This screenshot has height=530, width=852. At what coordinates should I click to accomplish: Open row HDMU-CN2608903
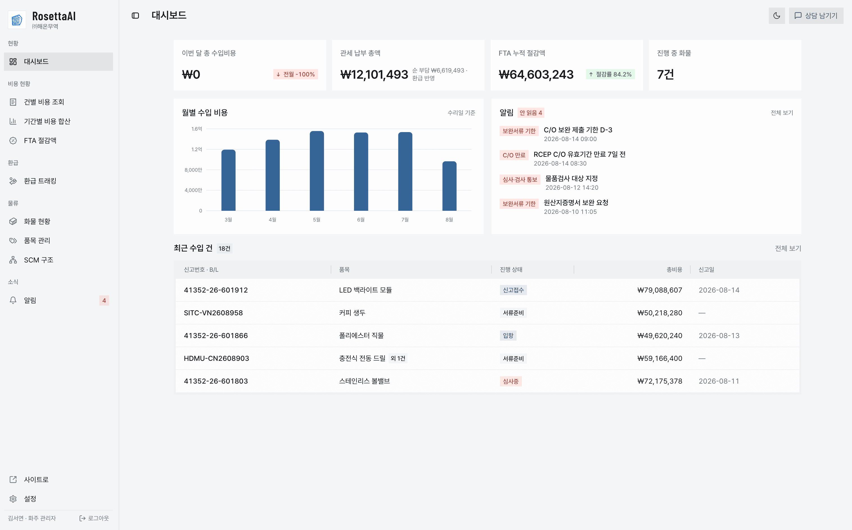coord(487,358)
